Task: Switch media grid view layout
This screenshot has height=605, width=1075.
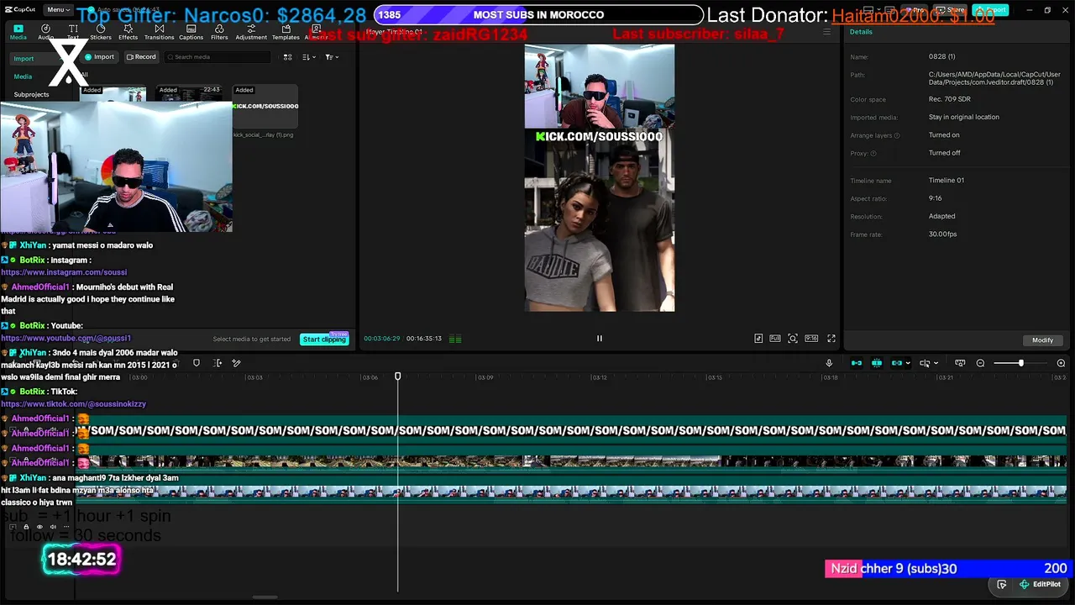Action: (287, 57)
